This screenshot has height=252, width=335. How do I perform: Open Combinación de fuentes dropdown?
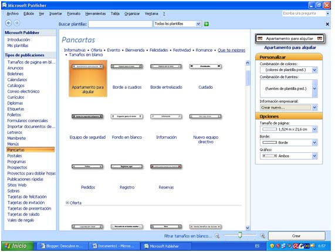(314, 89)
